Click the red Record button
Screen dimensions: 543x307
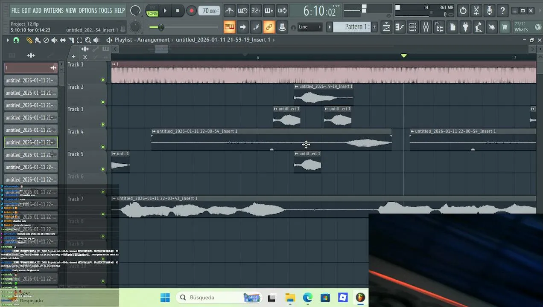(191, 11)
